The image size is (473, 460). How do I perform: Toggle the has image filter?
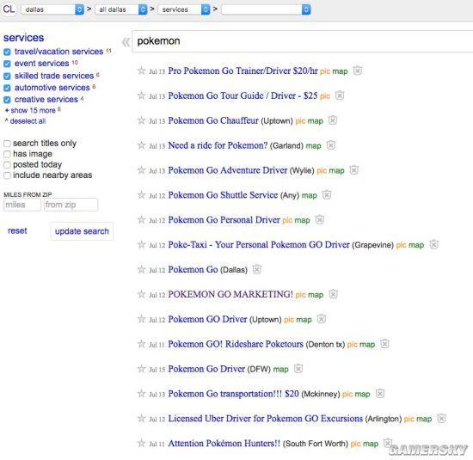7,154
